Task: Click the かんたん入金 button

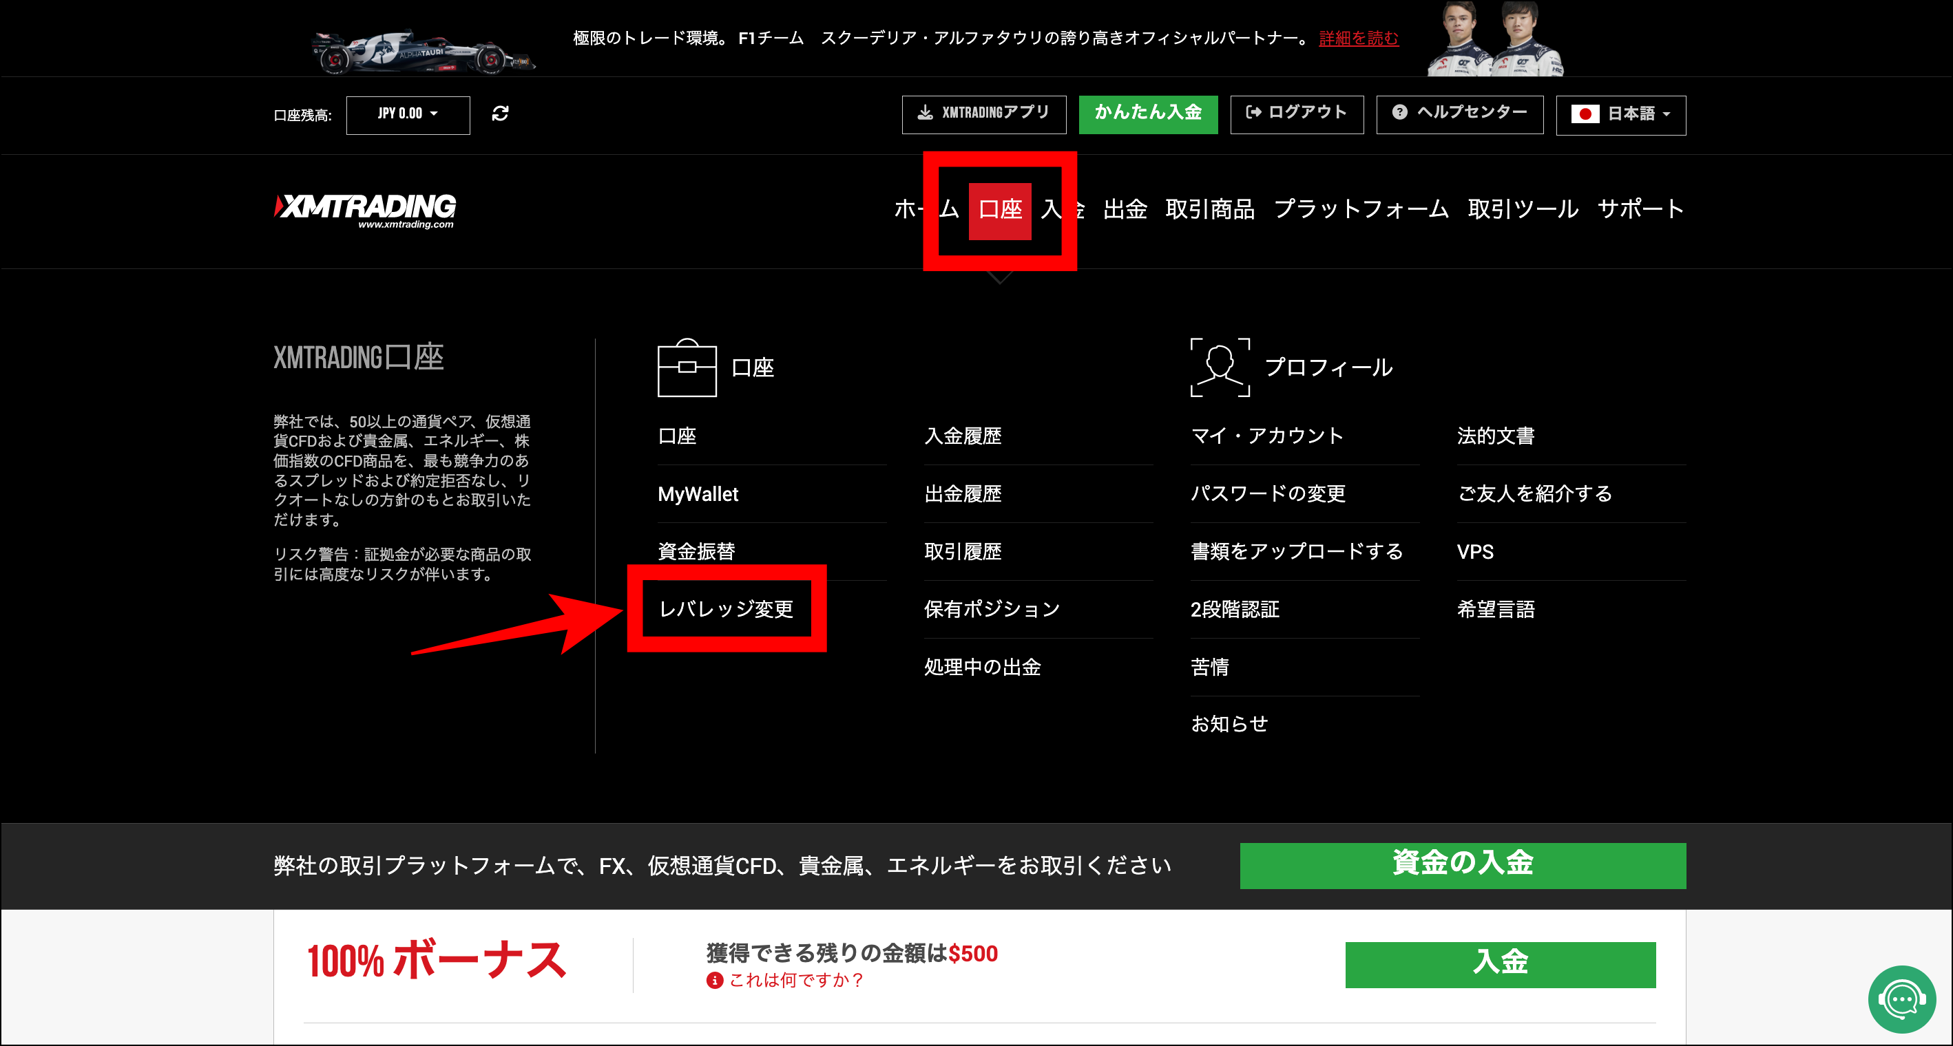Action: (x=1148, y=114)
